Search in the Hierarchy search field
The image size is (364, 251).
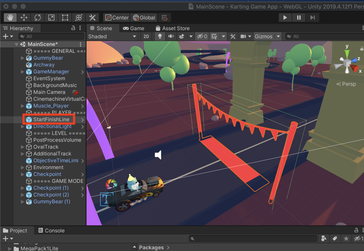pos(51,36)
